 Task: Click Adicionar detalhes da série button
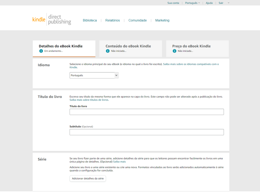[88, 179]
